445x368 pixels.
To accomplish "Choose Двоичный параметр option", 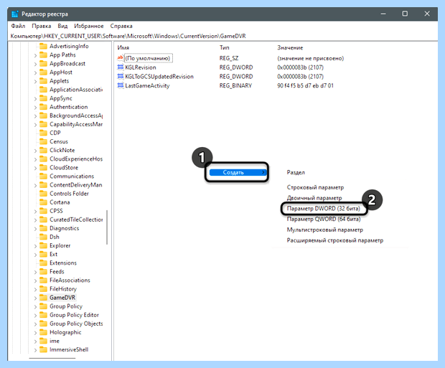I will point(314,198).
